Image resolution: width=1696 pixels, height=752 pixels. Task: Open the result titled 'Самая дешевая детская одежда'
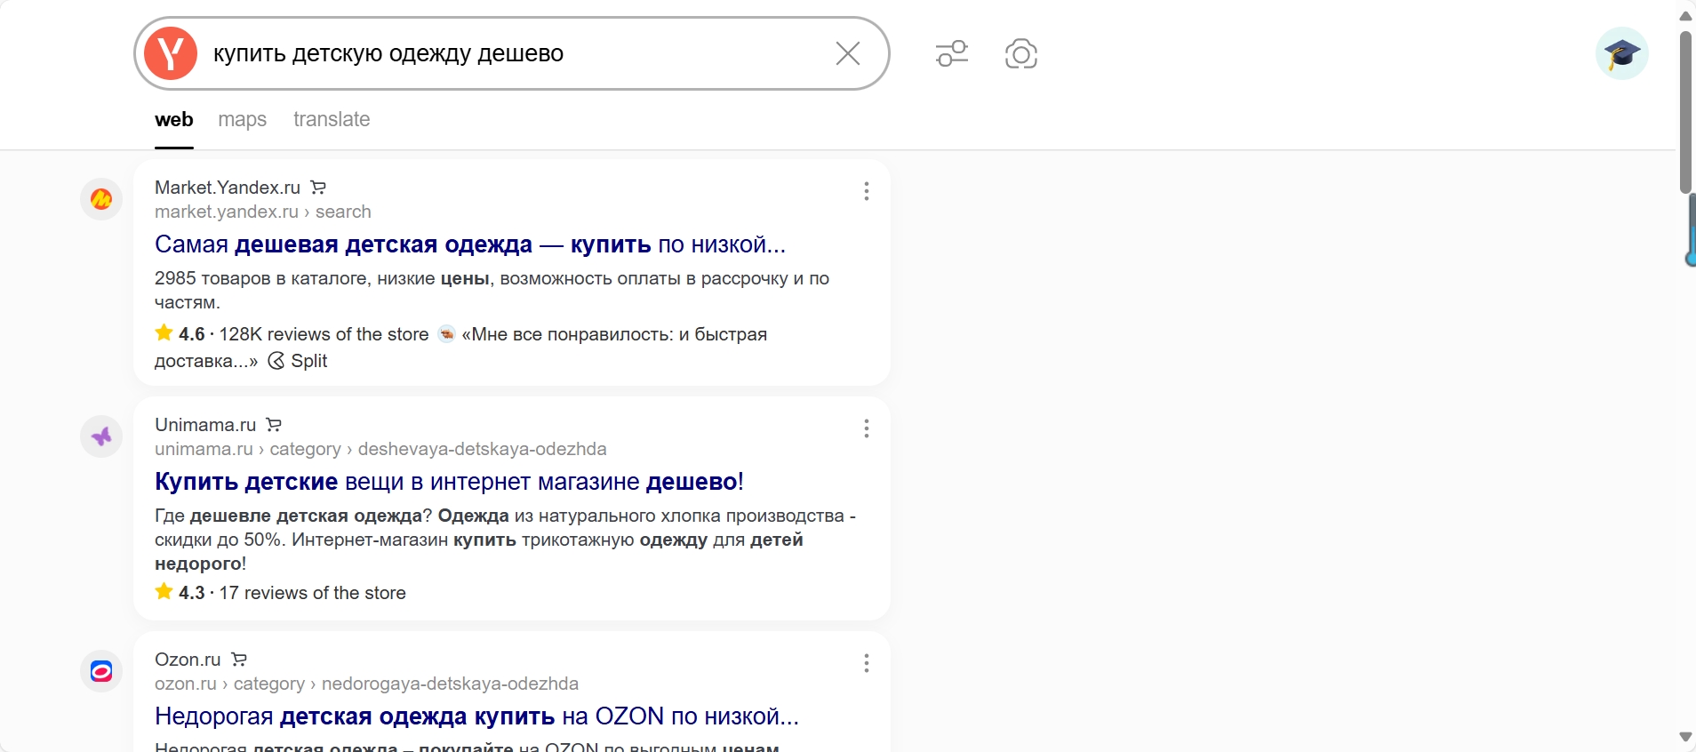(x=470, y=244)
